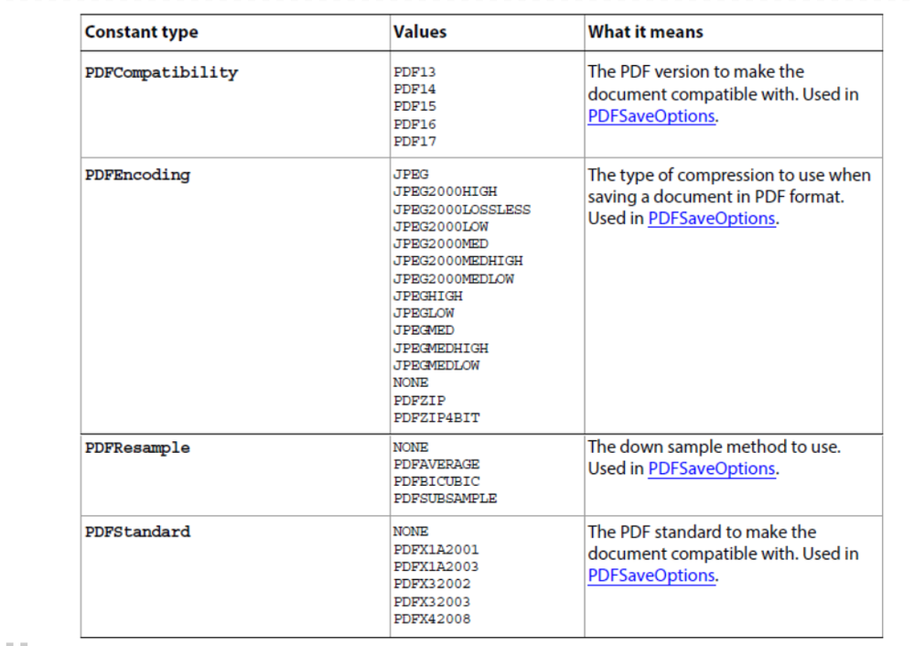This screenshot has width=914, height=646.
Task: Click the "Values" column header
Action: [420, 32]
